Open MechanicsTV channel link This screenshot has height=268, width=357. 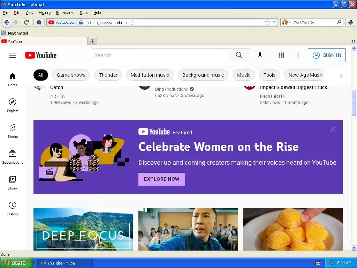pyautogui.click(x=273, y=96)
